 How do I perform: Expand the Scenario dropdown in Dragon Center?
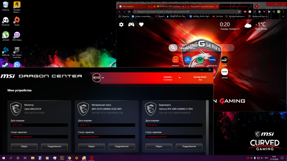click(x=180, y=78)
